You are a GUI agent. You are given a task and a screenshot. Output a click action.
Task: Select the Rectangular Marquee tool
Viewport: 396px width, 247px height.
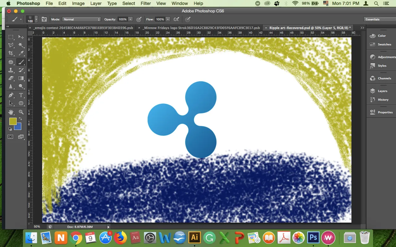coord(11,37)
